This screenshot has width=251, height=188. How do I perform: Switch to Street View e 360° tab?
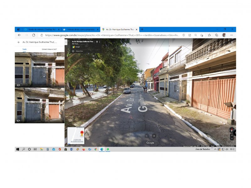[x=49, y=49]
